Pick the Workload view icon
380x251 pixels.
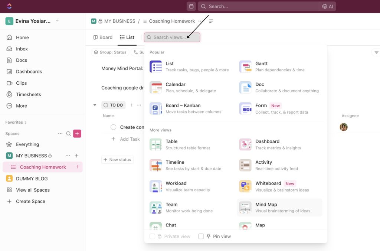155,186
